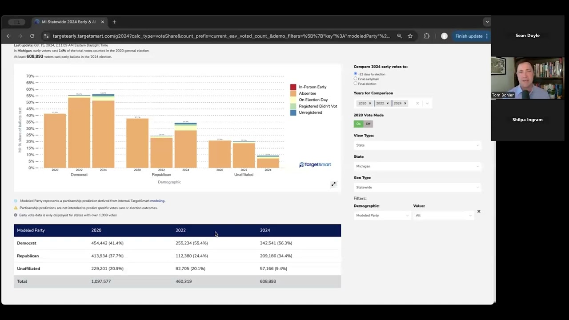This screenshot has height=320, width=569.
Task: View site information icon in address bar
Action: 46,36
